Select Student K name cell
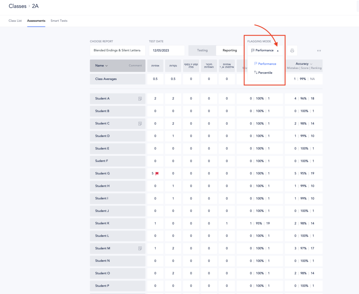Viewport: 359px width, 294px height. [117, 223]
